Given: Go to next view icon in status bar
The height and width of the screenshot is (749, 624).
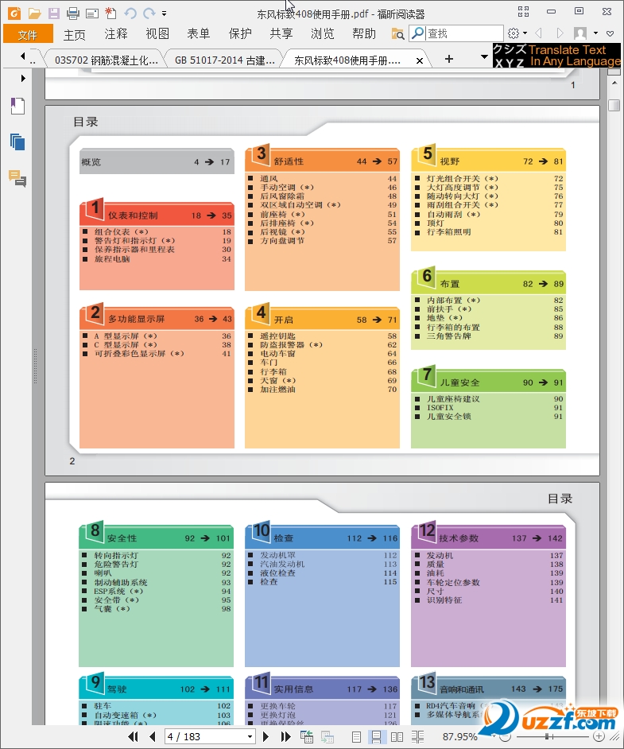Looking at the screenshot, I should click(327, 736).
